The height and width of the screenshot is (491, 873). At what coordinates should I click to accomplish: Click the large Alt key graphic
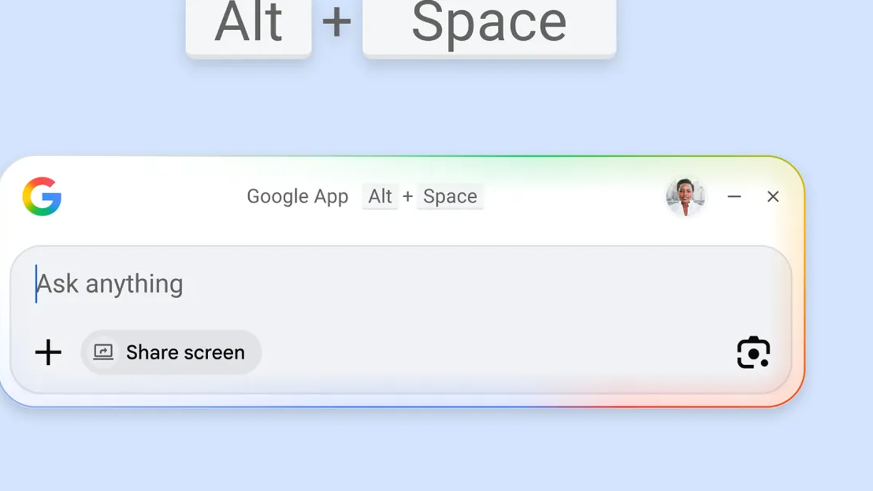248,23
